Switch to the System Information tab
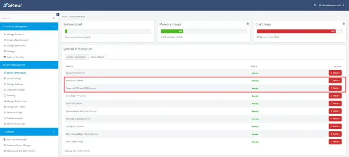Screen dimensions: 349x157 (x=77, y=57)
